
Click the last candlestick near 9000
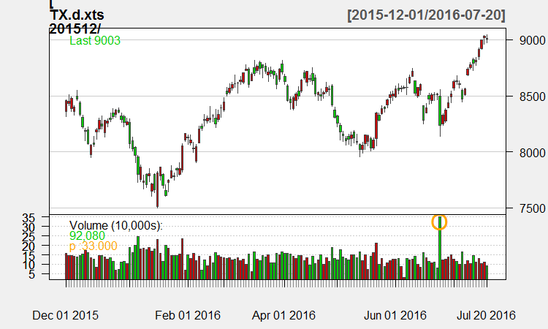coord(486,39)
